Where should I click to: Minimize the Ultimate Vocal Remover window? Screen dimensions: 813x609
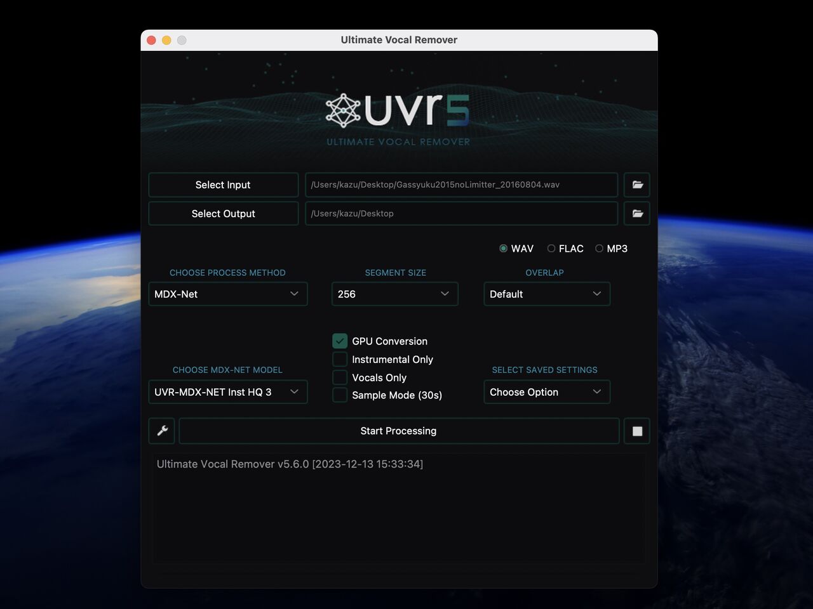pos(166,40)
